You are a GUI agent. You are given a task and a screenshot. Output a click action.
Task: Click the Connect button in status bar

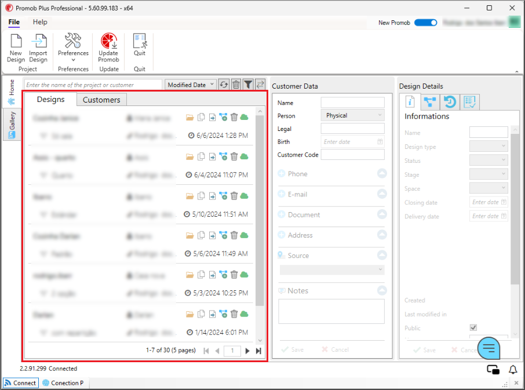21,383
